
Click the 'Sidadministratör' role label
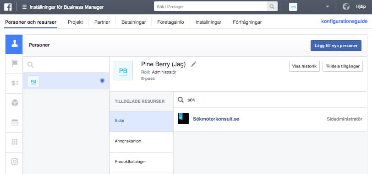tap(345, 119)
